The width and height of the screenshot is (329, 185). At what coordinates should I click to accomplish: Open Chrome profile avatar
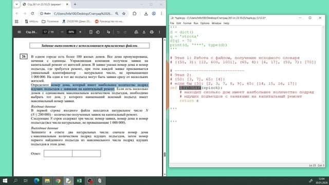coord(154,14)
